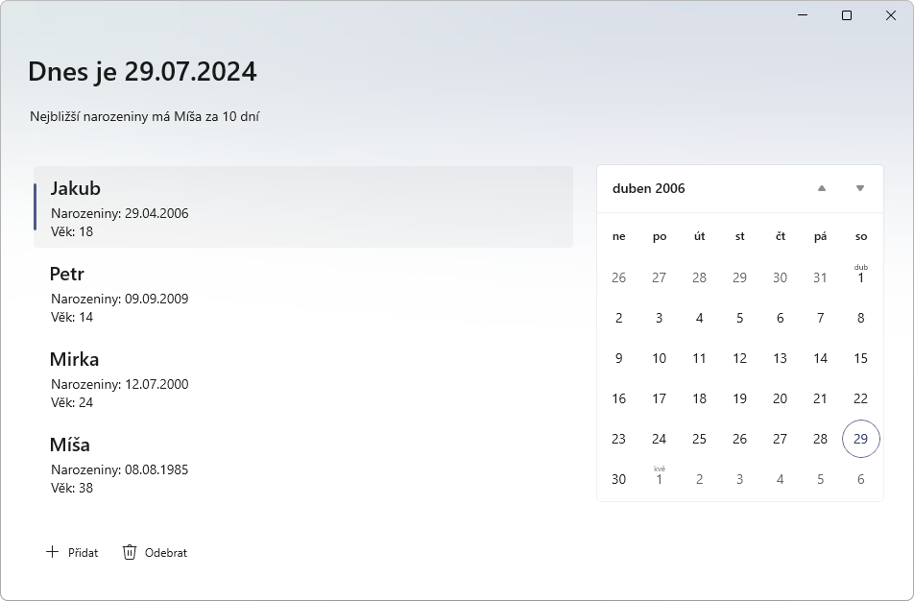Select Jakub in the birthday list

302,207
